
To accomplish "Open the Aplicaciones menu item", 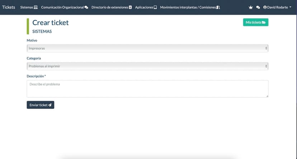I will pos(146,7).
